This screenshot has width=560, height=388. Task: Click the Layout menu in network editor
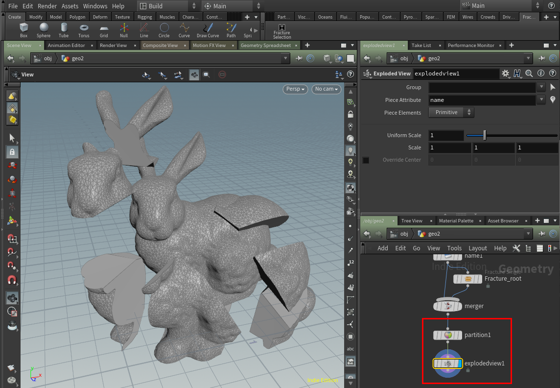[x=477, y=248]
